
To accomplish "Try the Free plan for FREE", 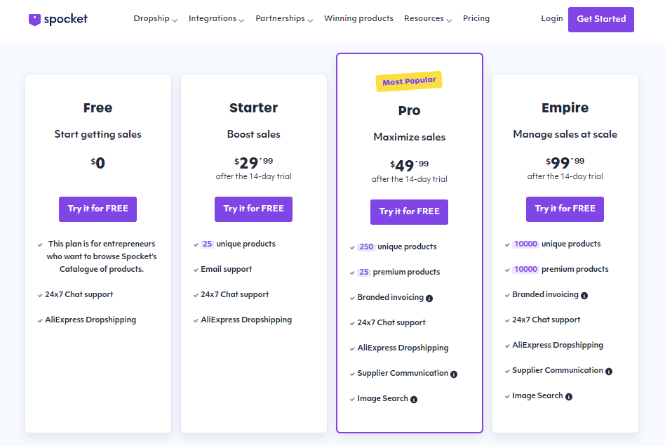I will [x=98, y=209].
